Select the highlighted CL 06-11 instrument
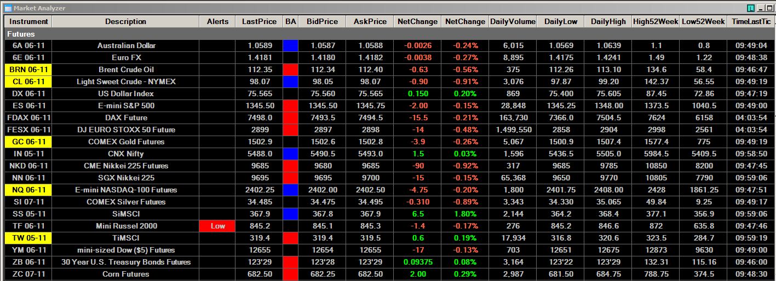 coord(28,81)
